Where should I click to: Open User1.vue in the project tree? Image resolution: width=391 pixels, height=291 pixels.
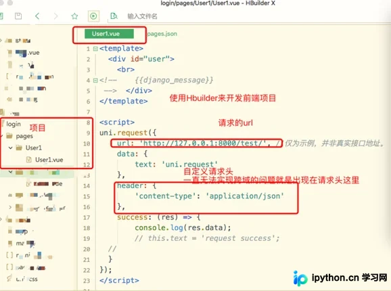(x=49, y=160)
